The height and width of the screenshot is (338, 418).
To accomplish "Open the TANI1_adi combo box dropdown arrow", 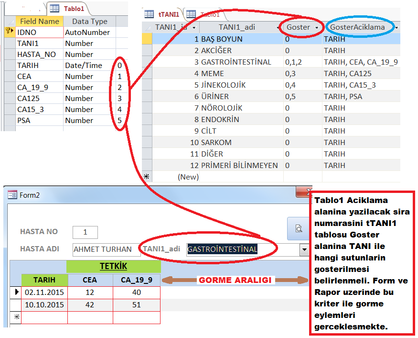I will pyautogui.click(x=304, y=249).
